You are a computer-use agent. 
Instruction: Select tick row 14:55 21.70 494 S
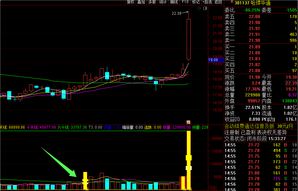point(261,151)
